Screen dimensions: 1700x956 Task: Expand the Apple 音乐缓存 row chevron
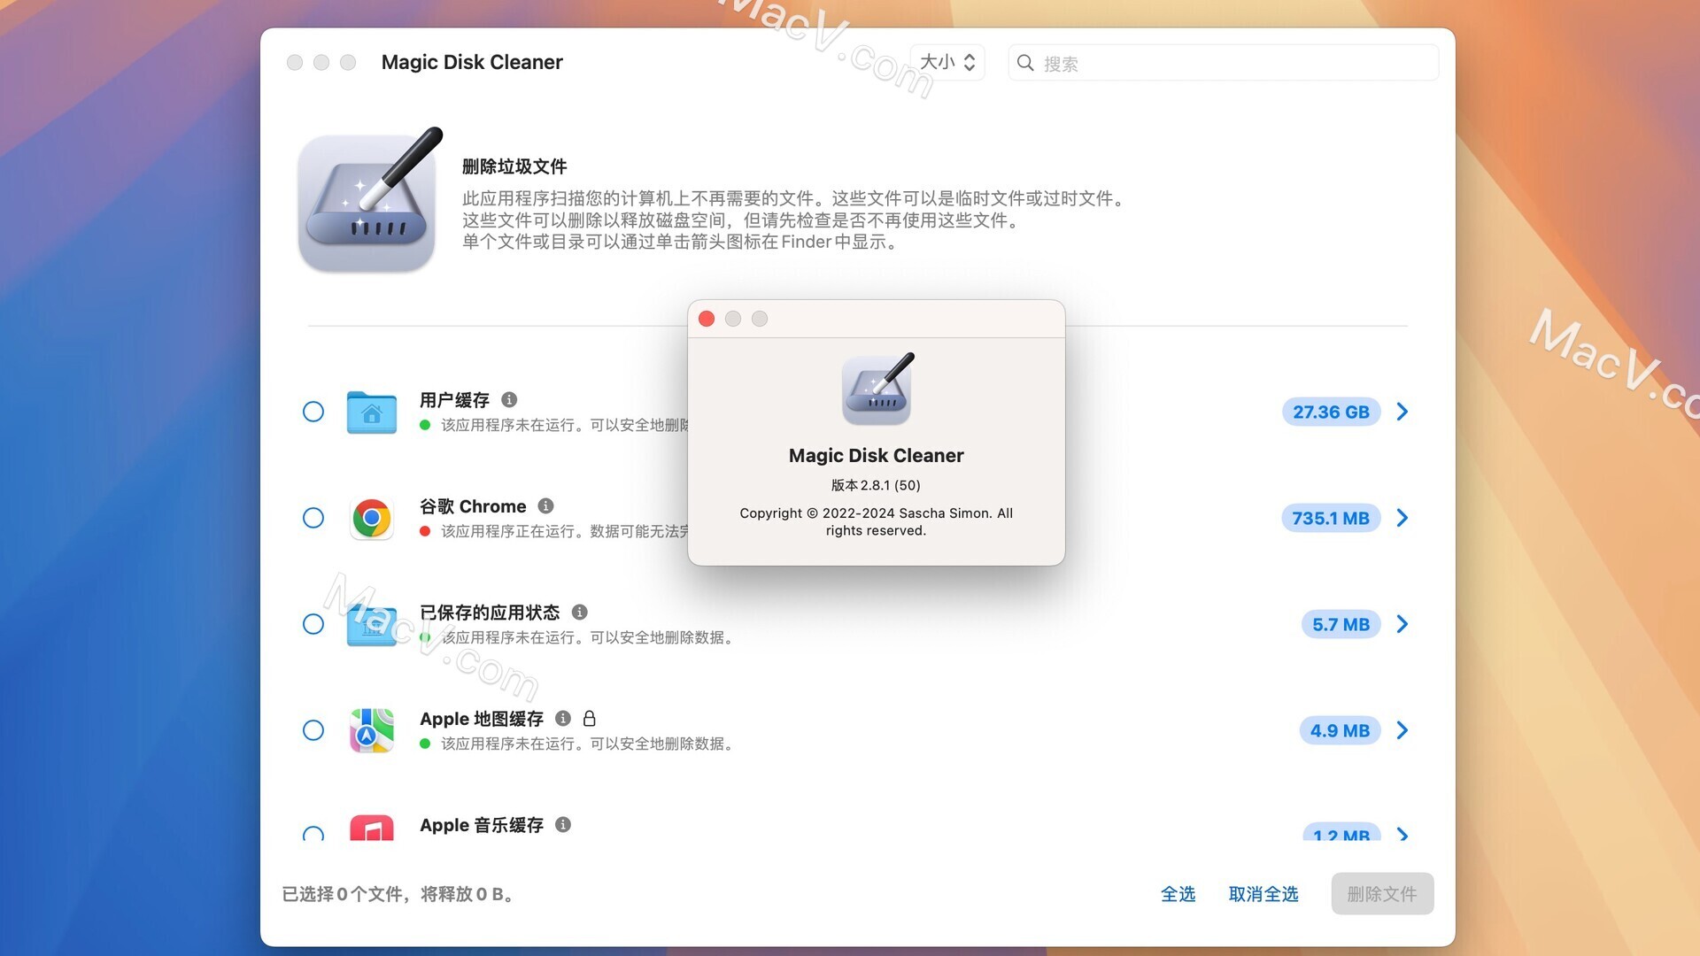1402,834
